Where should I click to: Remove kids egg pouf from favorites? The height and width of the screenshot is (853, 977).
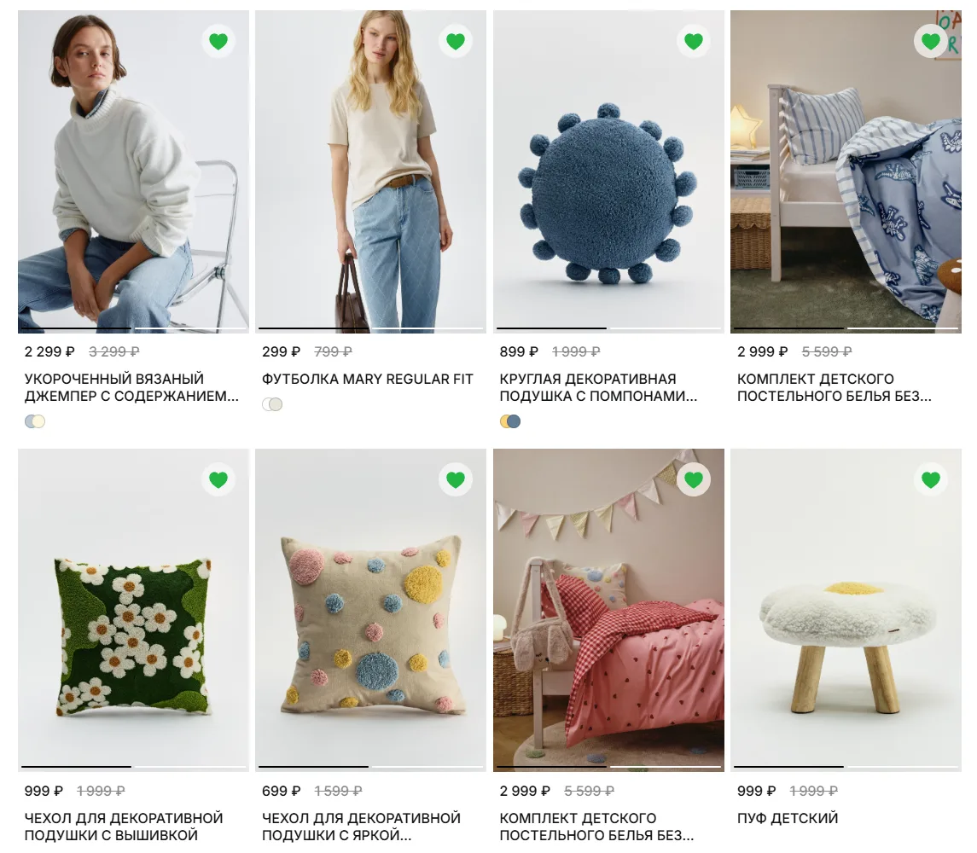point(931,479)
